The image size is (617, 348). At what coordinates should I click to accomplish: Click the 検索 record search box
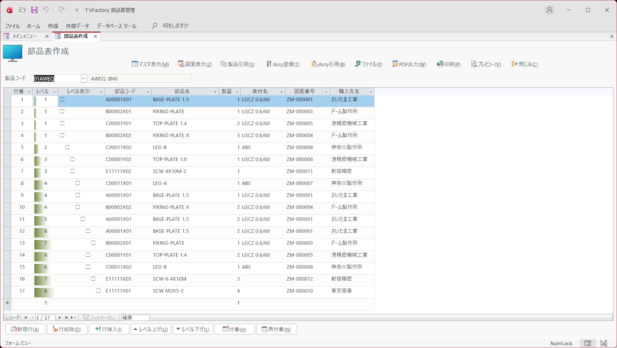click(135, 318)
